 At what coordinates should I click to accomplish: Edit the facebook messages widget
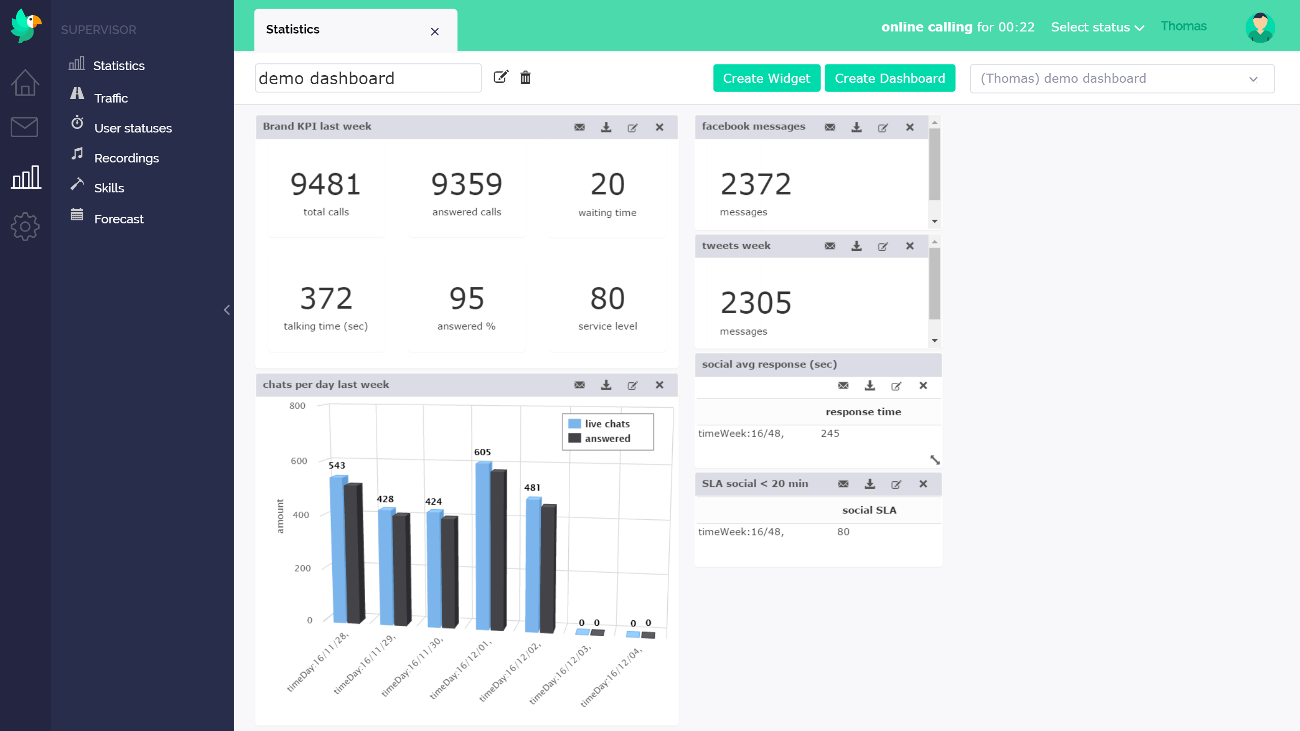(x=883, y=127)
